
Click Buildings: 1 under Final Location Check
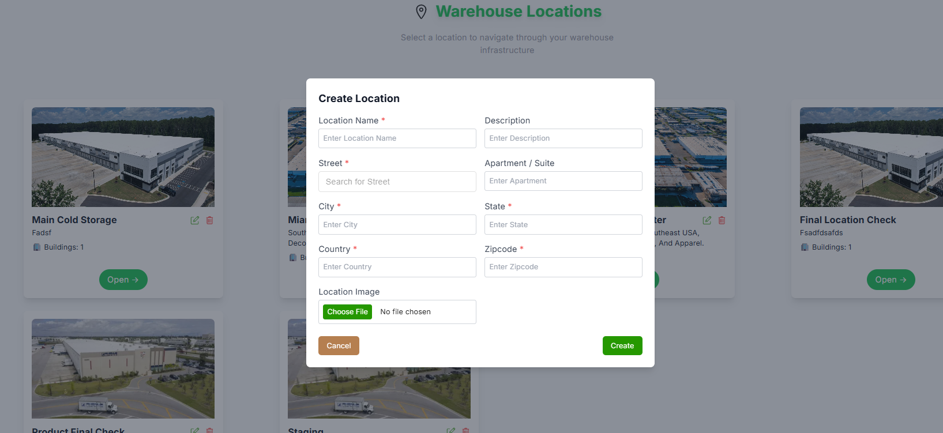tap(832, 247)
